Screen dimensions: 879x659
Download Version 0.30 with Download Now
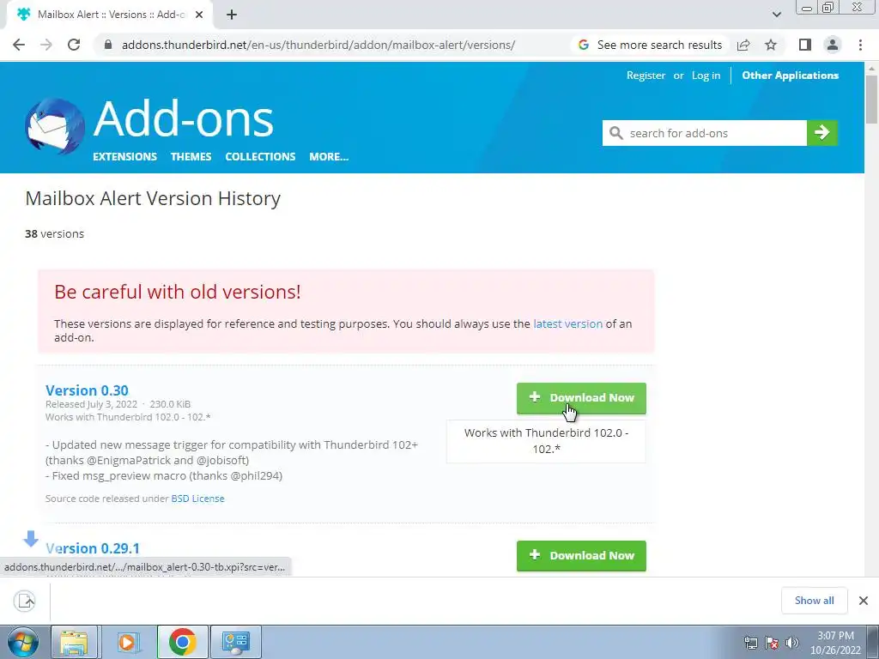pyautogui.click(x=581, y=398)
